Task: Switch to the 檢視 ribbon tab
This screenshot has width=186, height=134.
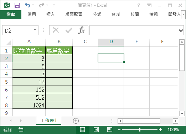Action: (154, 15)
